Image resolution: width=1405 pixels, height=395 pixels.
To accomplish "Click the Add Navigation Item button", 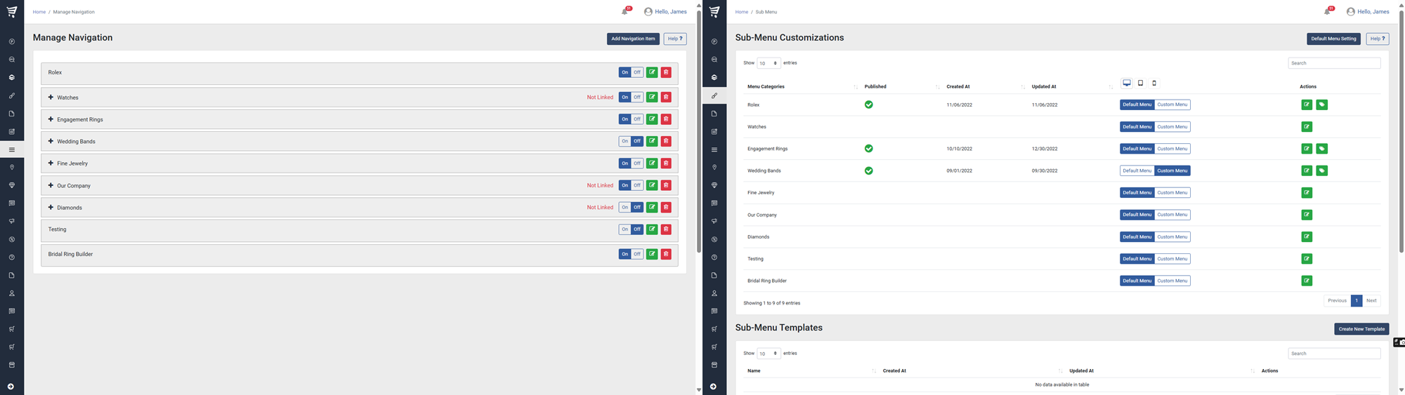I will coord(633,39).
